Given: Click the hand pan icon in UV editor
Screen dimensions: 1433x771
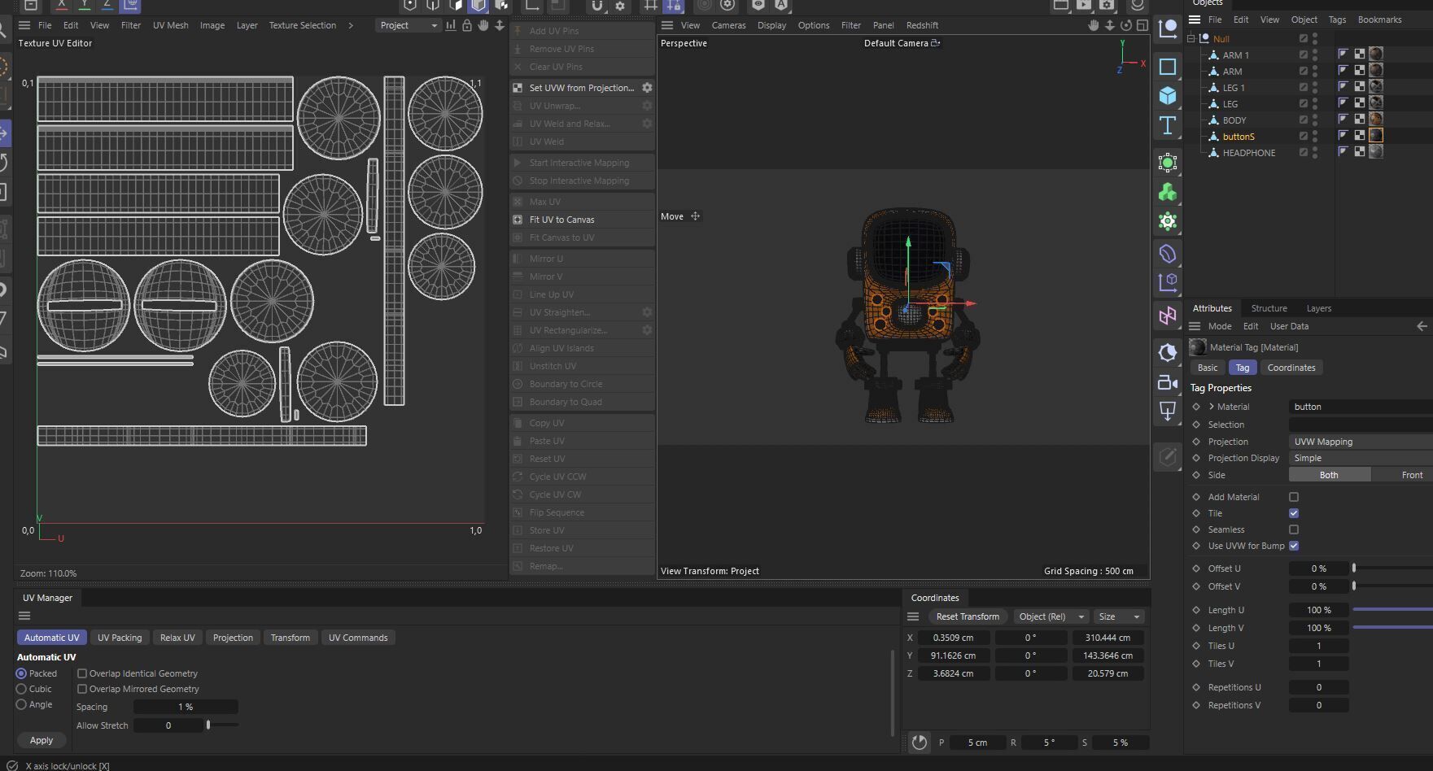Looking at the screenshot, I should (x=483, y=25).
